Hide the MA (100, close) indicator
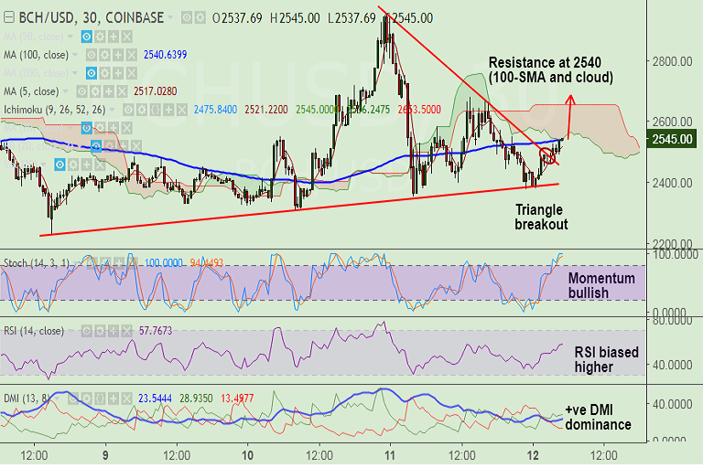The height and width of the screenshot is (468, 703). pos(91,55)
